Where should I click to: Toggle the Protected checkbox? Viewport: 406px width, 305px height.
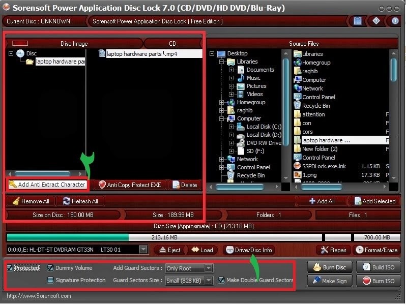coord(10,268)
